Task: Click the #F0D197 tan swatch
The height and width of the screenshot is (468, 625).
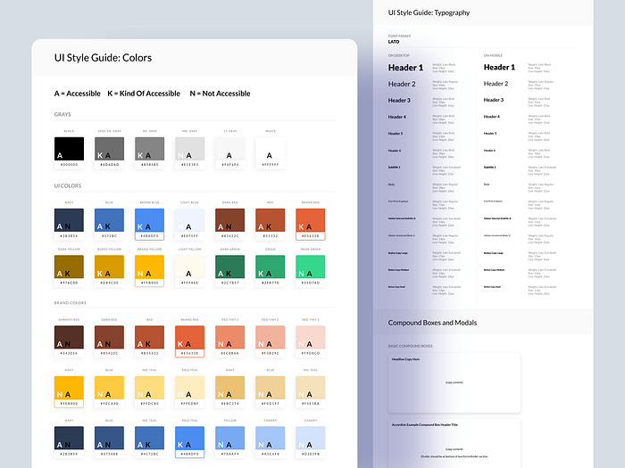Action: (x=271, y=392)
